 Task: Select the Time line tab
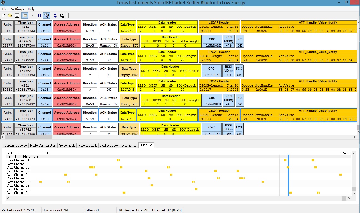[x=146, y=145]
